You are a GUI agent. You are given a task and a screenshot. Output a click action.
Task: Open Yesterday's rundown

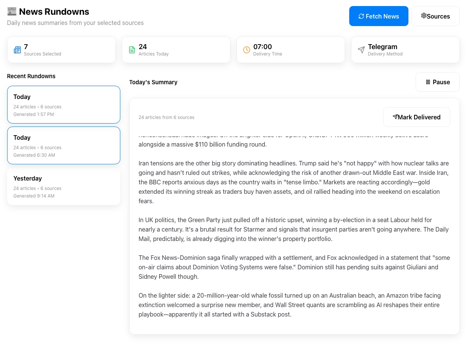[63, 187]
